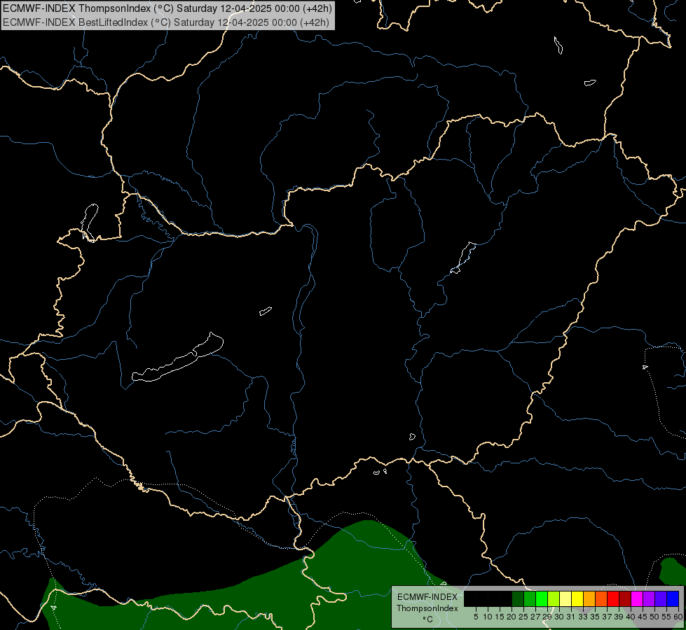Click legend tick value 33

click(x=583, y=617)
